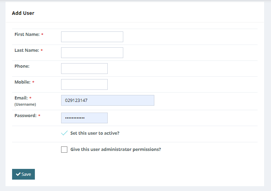This screenshot has width=271, height=191.
Task: Click the 'Set this user to active?' label
Action: coord(95,133)
